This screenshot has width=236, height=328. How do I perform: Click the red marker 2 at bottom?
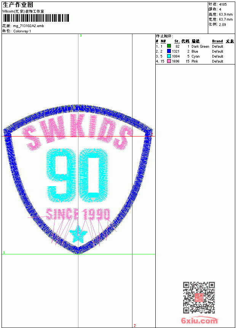point(135,325)
